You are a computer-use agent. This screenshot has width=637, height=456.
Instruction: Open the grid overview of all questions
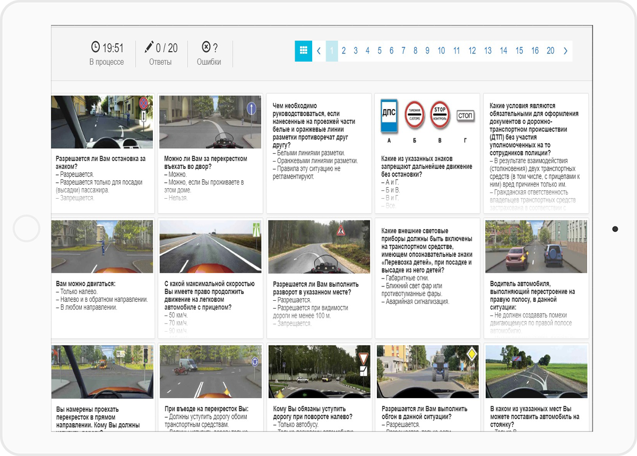point(304,51)
